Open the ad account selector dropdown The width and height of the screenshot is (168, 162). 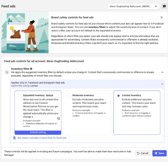(x=133, y=6)
